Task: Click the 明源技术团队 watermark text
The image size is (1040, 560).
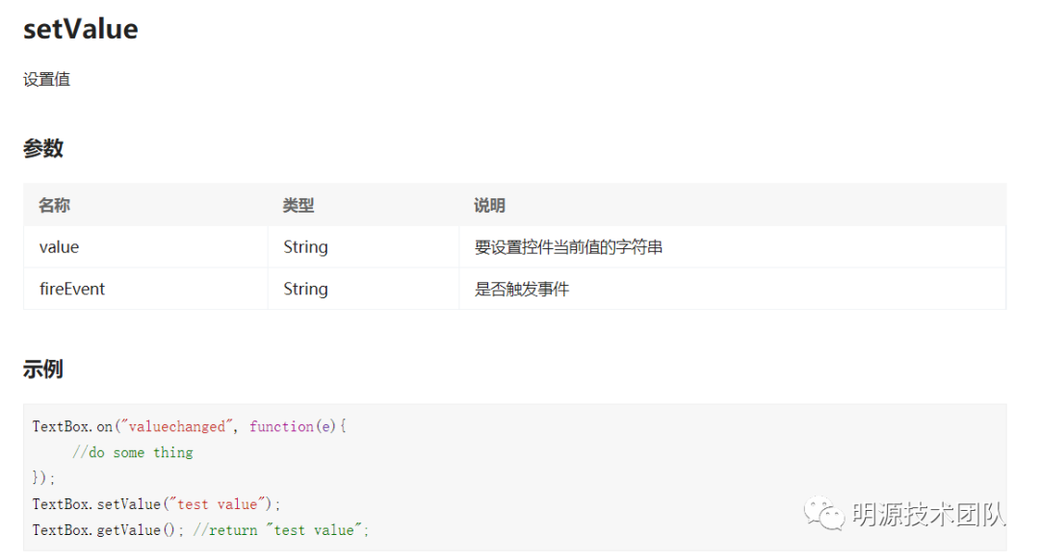Action: coord(929,514)
